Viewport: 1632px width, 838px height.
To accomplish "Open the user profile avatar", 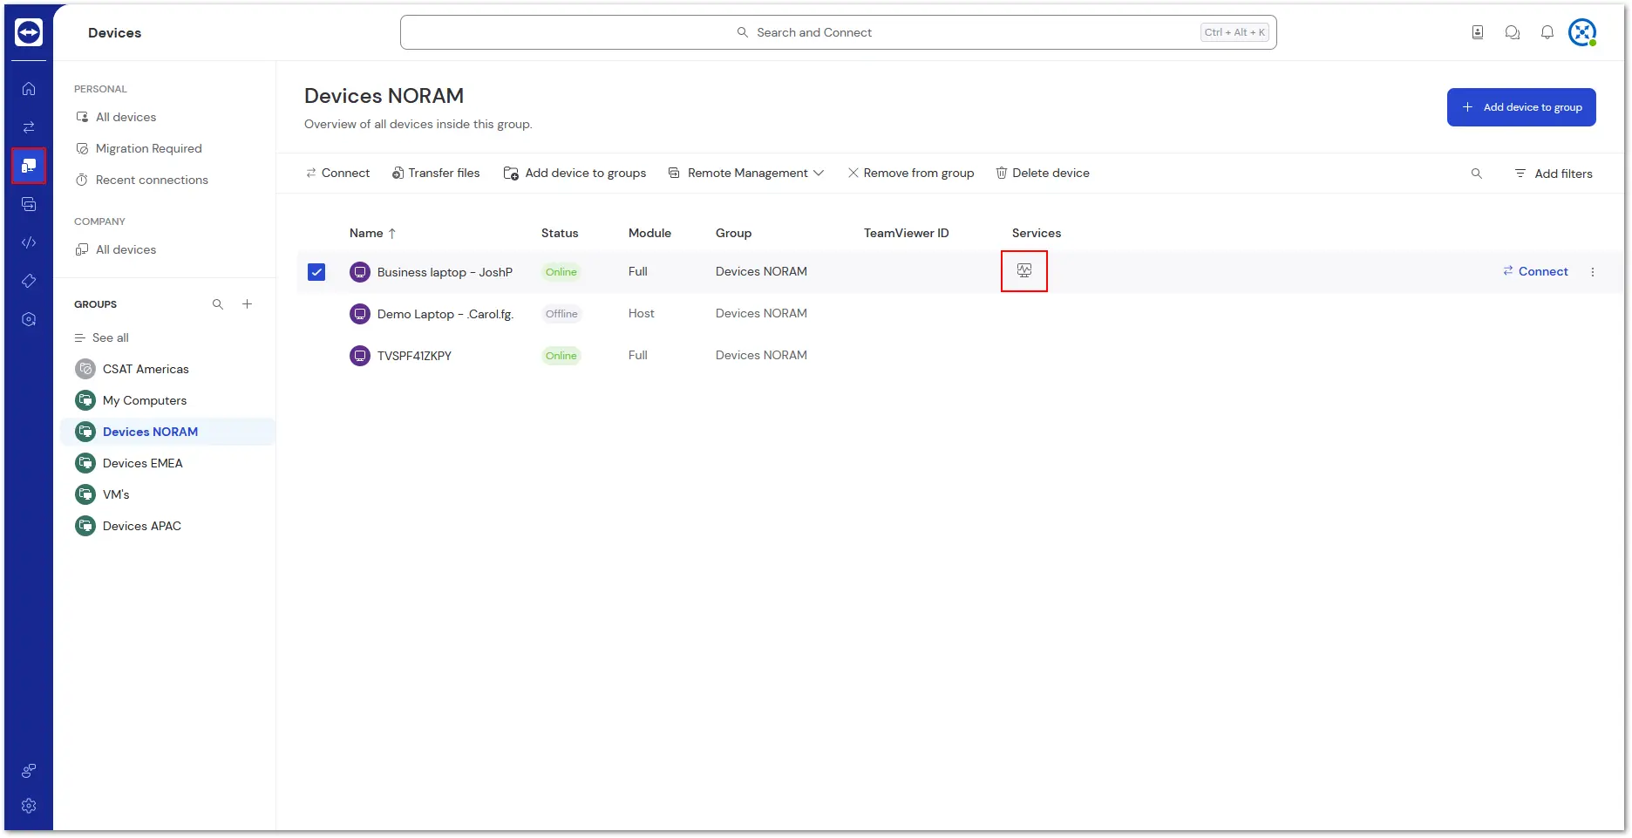I will click(1582, 32).
